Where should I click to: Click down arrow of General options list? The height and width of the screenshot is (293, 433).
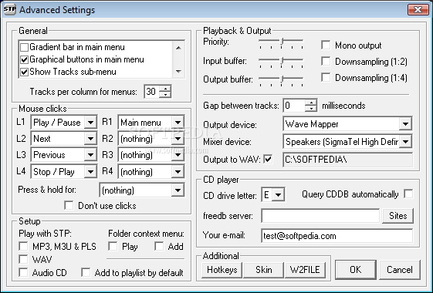pos(178,72)
